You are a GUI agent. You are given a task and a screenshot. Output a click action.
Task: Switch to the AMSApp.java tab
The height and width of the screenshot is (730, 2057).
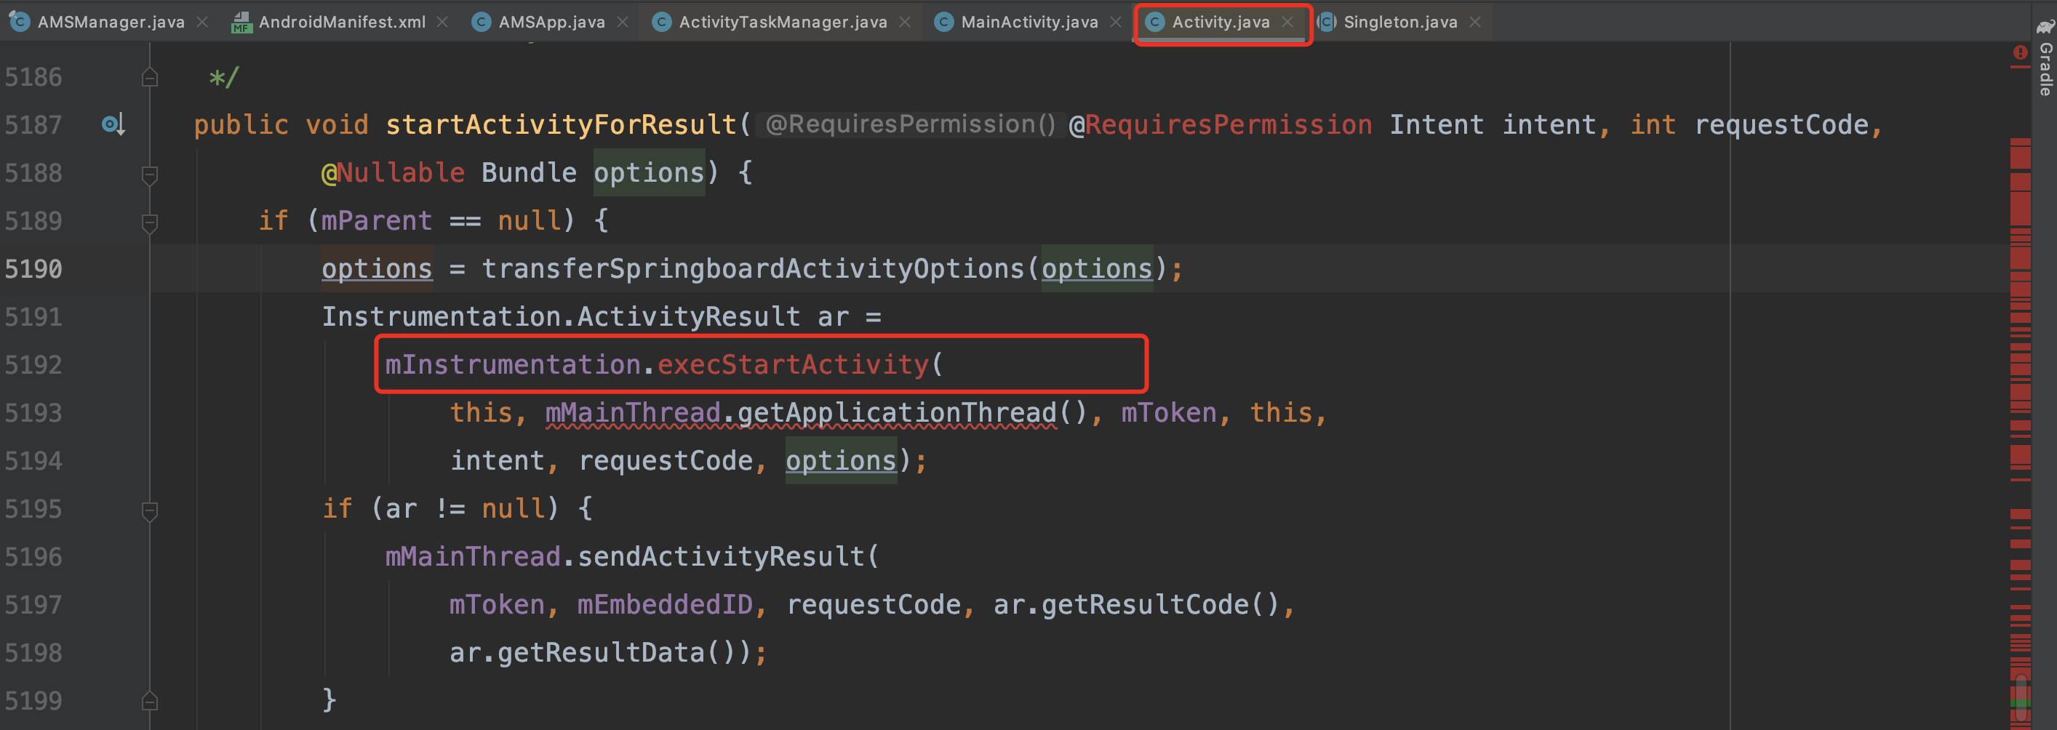[x=551, y=23]
